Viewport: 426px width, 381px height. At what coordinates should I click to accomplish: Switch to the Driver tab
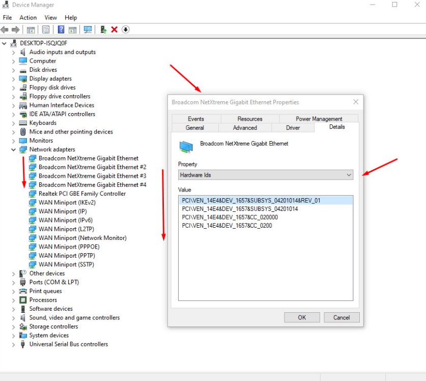(293, 127)
